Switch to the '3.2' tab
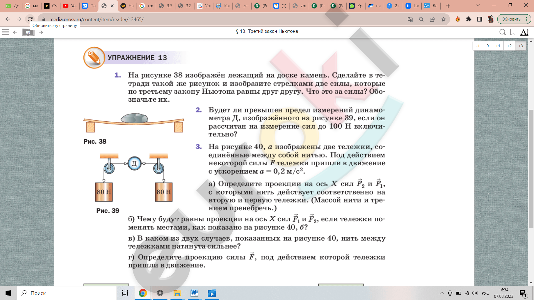The height and width of the screenshot is (300, 534). pos(184,6)
